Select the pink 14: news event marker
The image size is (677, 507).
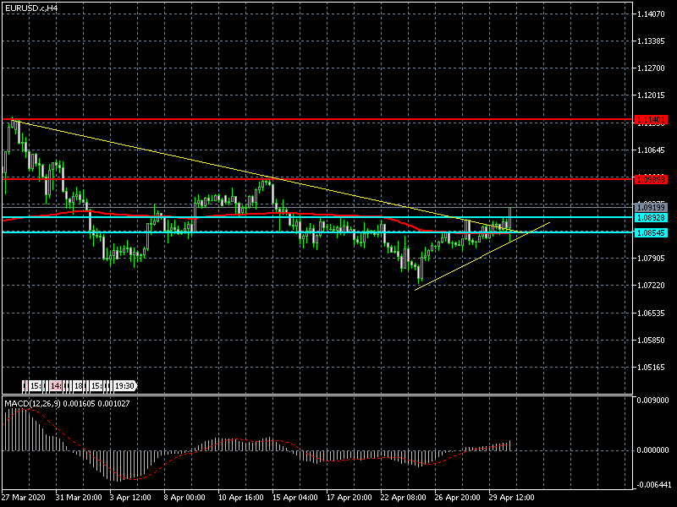pos(56,386)
